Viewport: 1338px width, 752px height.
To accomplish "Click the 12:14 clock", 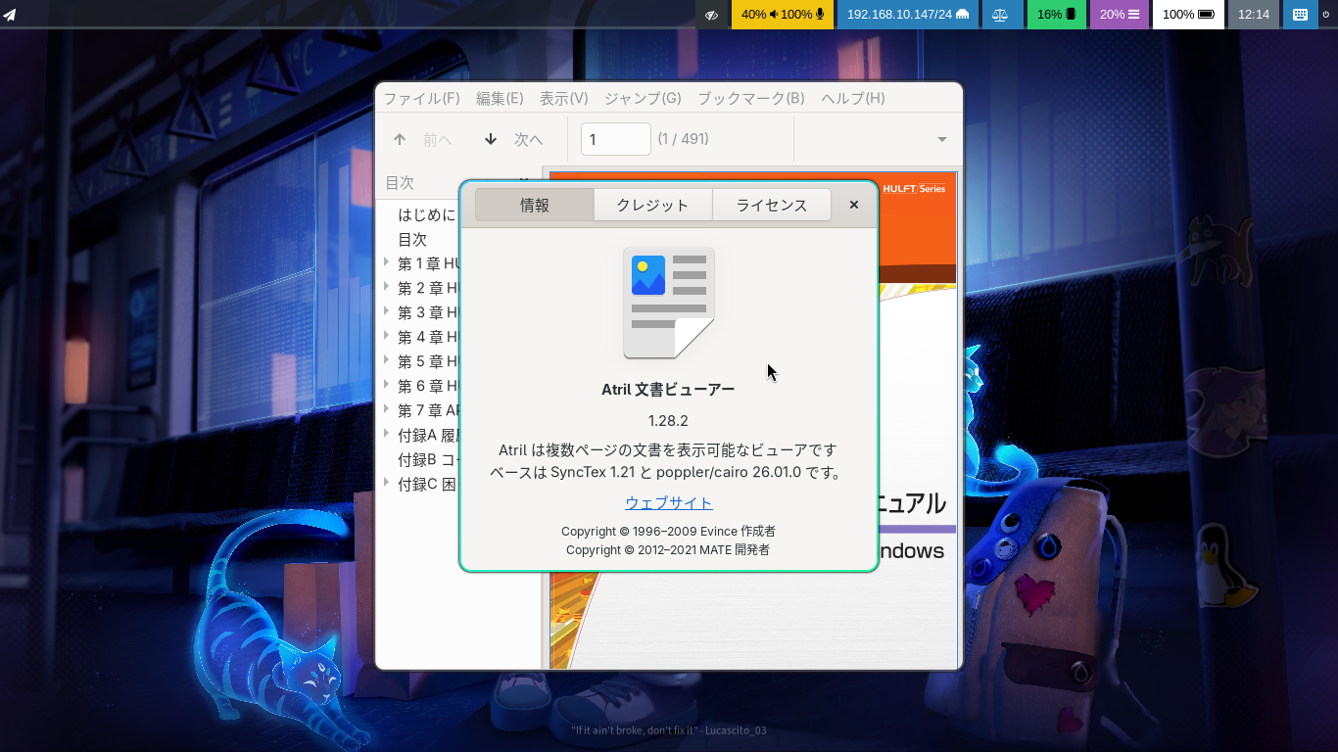I will click(x=1254, y=15).
